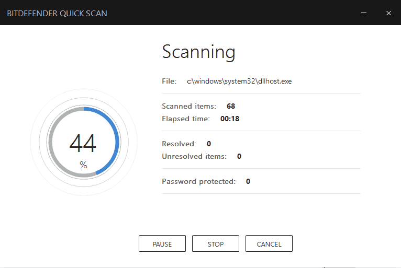Viewport: 401px width, 268px height.
Task: Click the Elapsed time: label
Action: tap(186, 119)
